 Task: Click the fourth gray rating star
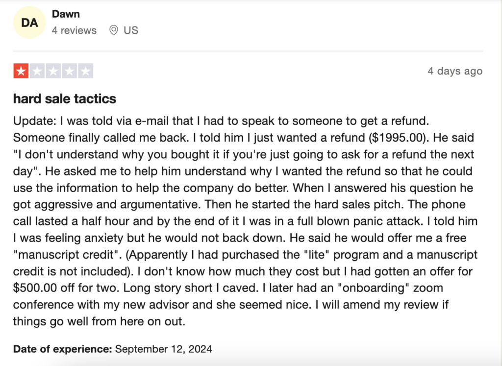70,71
